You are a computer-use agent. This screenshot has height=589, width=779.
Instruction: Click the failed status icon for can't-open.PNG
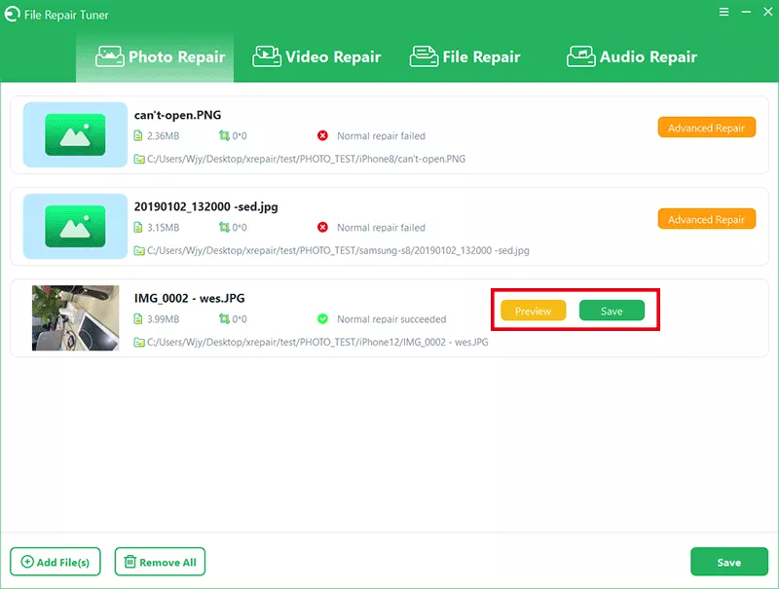(322, 135)
